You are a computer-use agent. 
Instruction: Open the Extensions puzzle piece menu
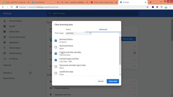[157, 7]
